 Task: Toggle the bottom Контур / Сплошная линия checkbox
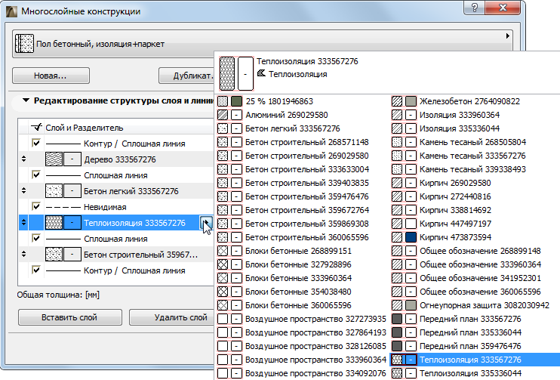(36, 270)
